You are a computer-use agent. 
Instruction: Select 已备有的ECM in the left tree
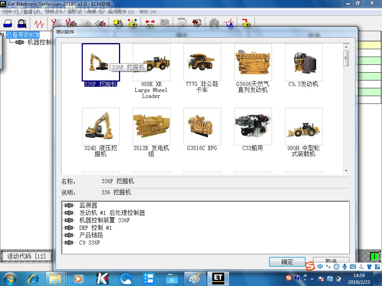click(x=23, y=35)
